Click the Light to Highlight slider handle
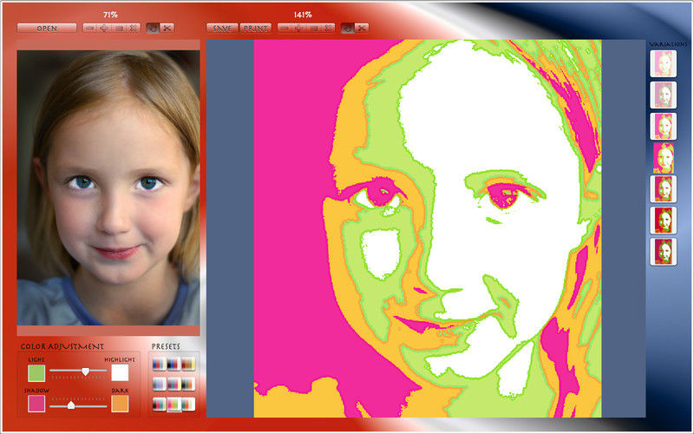This screenshot has width=694, height=434. pyautogui.click(x=85, y=372)
